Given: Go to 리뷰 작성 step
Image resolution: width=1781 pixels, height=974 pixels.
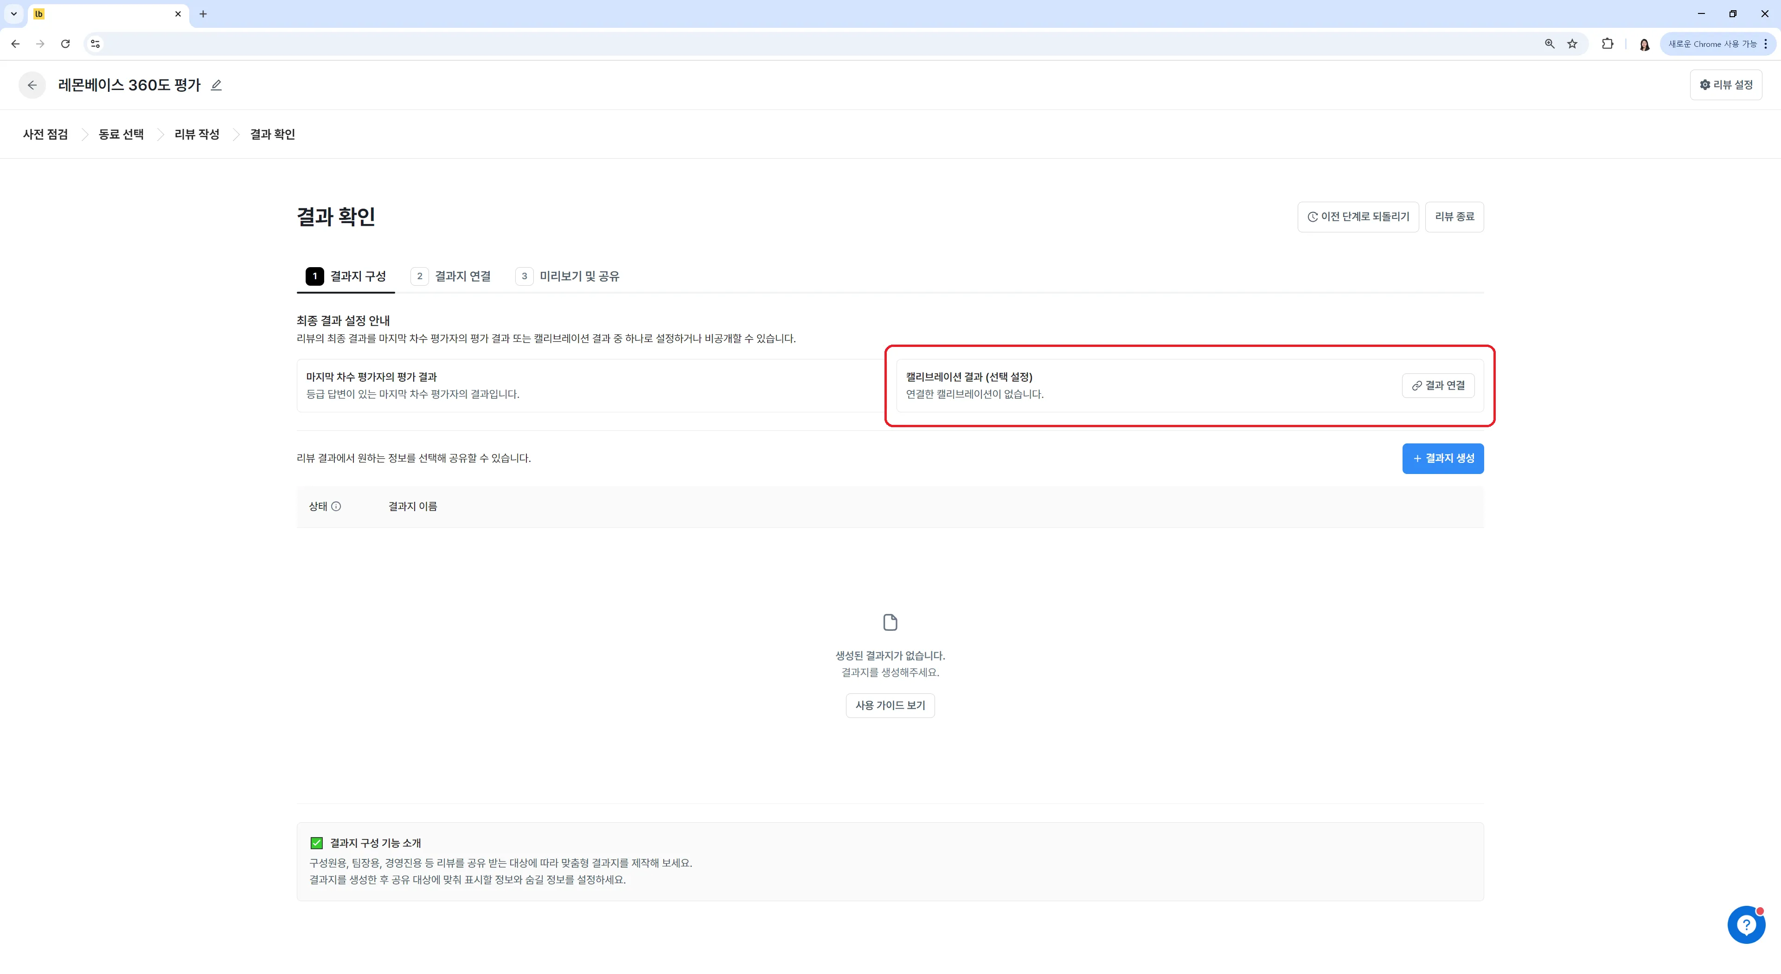Looking at the screenshot, I should 197,134.
